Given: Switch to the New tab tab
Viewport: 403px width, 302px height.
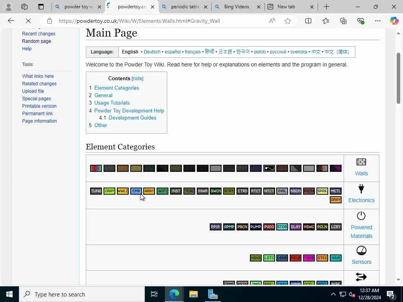Looking at the screenshot, I should pos(286,7).
